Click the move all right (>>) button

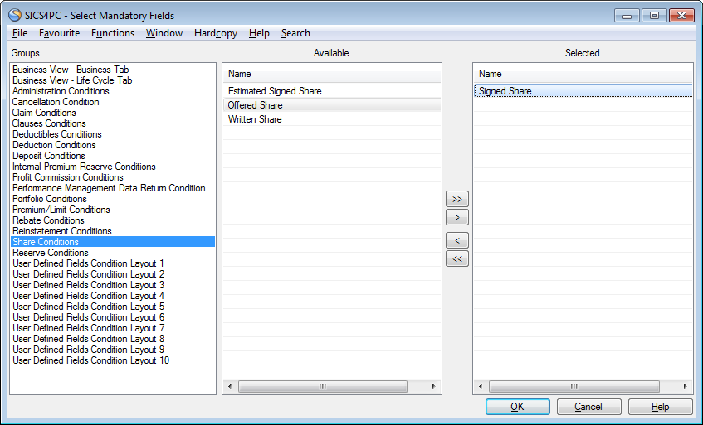coord(457,200)
